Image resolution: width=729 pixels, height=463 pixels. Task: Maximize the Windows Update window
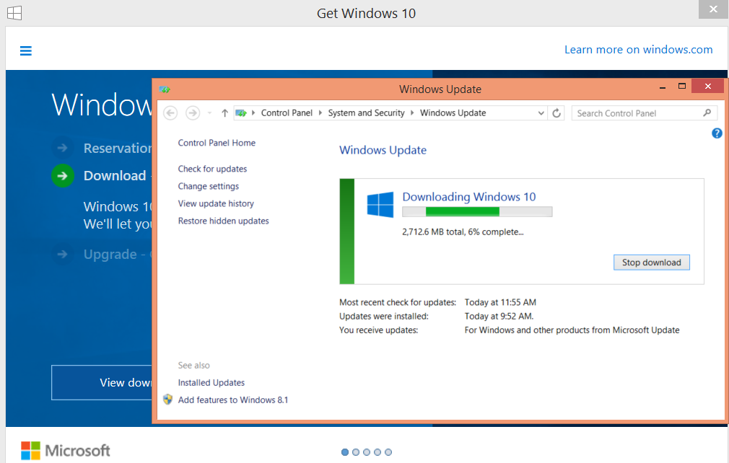682,86
